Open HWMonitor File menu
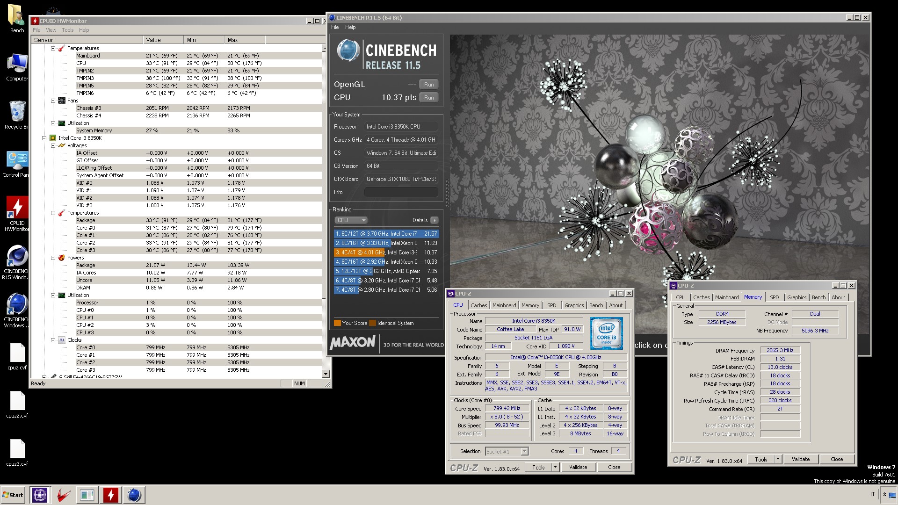This screenshot has height=505, width=898. pos(36,30)
